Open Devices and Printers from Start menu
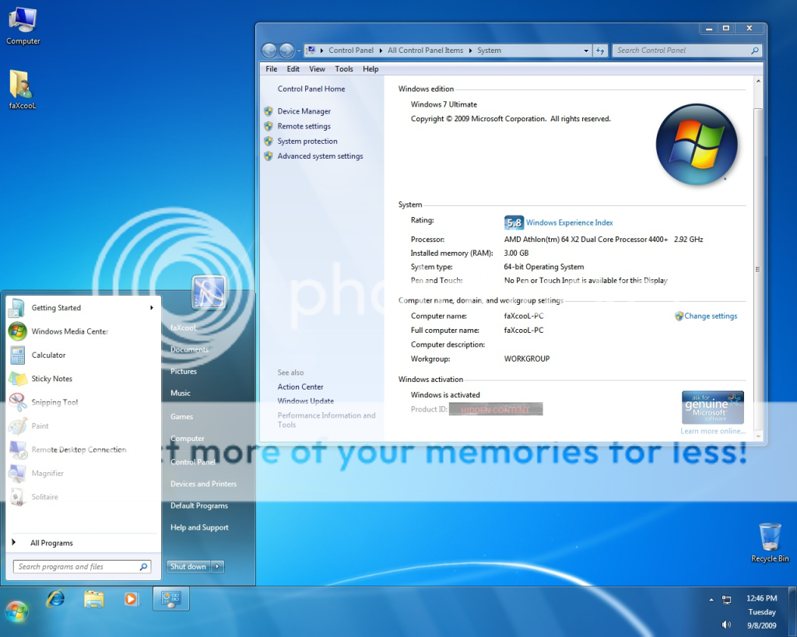The height and width of the screenshot is (637, 797). coord(203,484)
